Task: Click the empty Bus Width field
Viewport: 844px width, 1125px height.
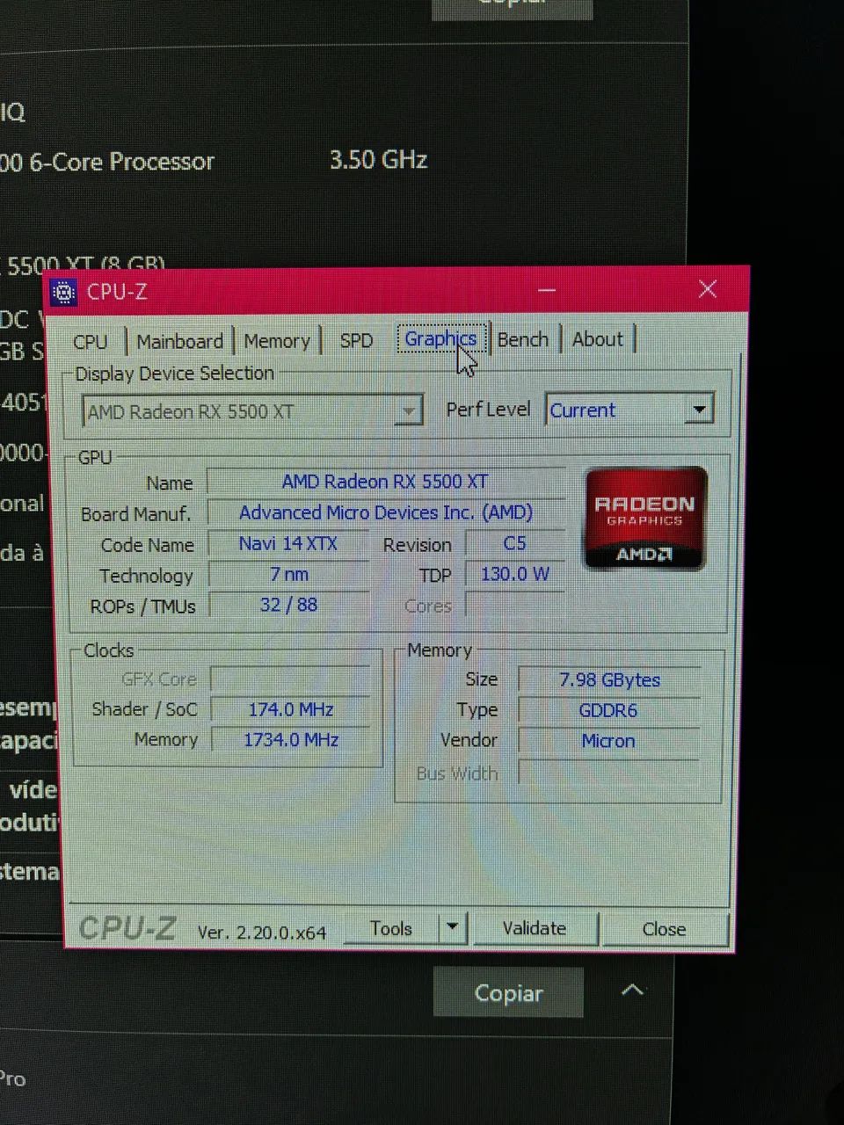Action: click(609, 773)
